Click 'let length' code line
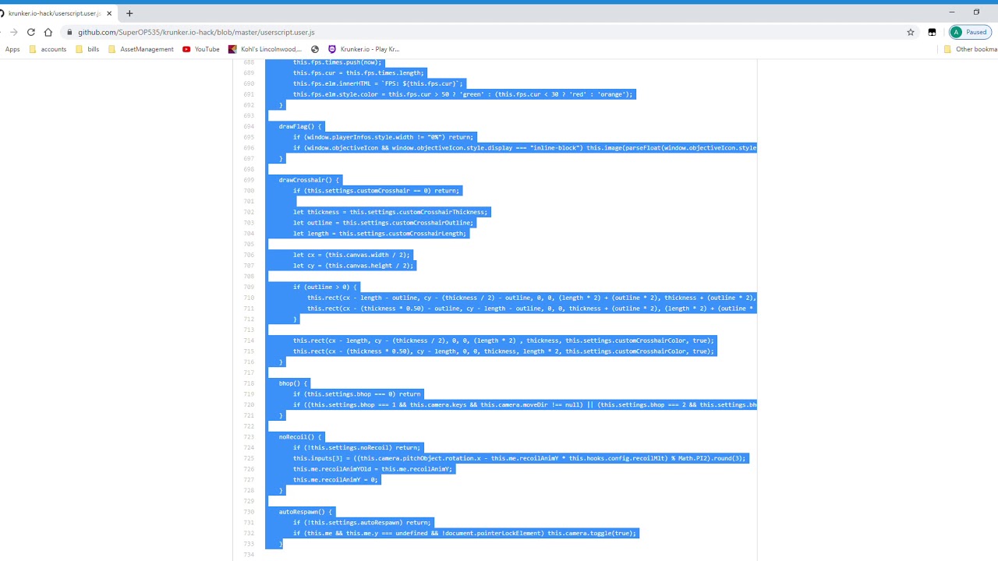 pyautogui.click(x=380, y=234)
